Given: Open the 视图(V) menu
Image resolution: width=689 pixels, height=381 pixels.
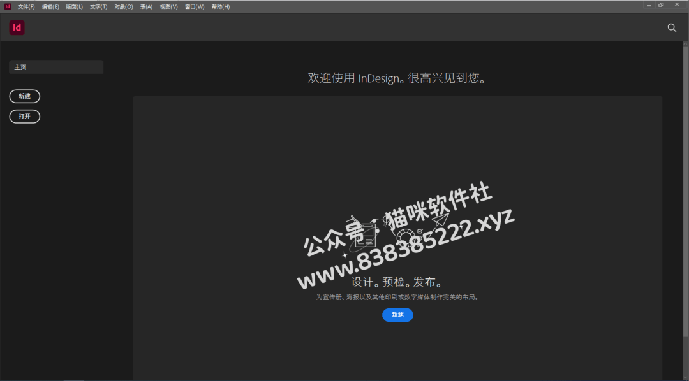Looking at the screenshot, I should click(x=168, y=7).
